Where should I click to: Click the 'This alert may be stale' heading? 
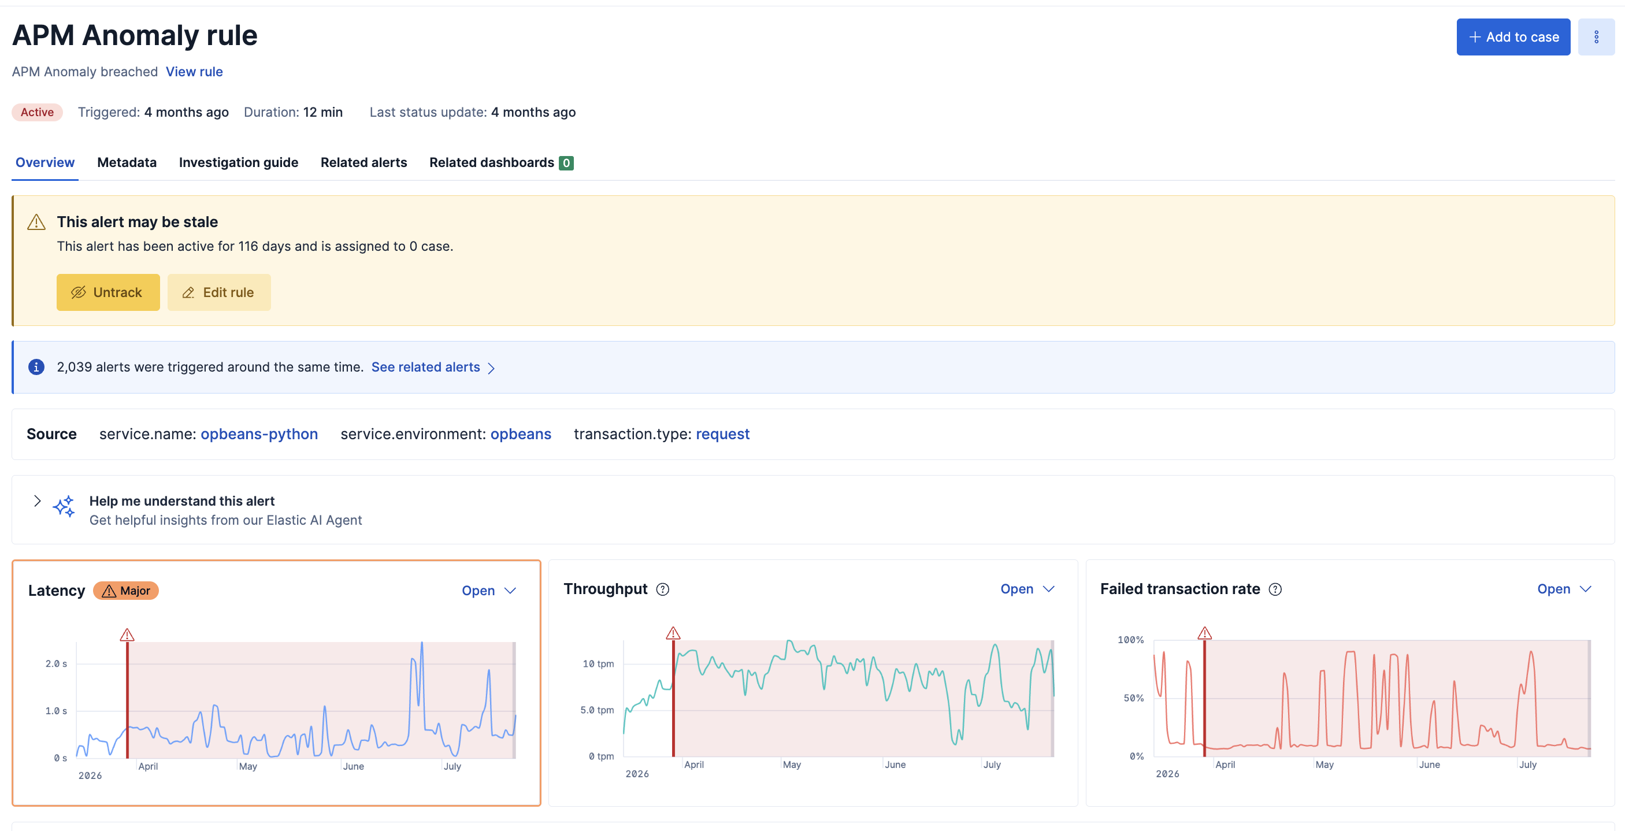coord(137,221)
